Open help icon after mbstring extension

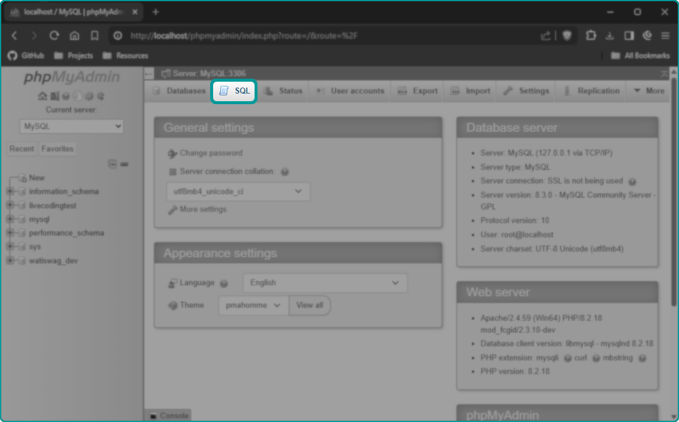642,359
